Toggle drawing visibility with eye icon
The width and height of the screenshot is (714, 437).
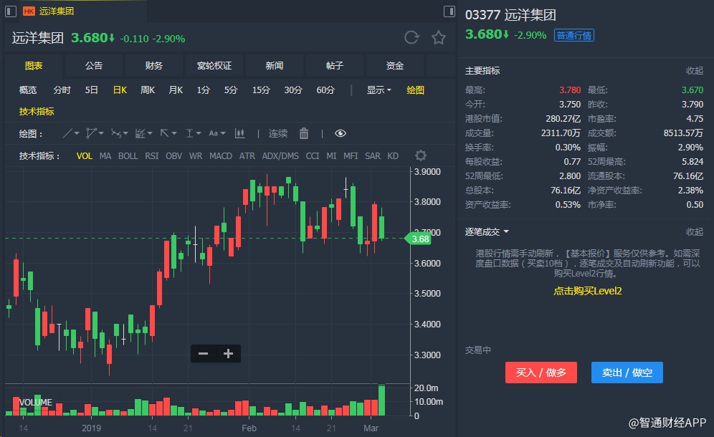tap(341, 133)
